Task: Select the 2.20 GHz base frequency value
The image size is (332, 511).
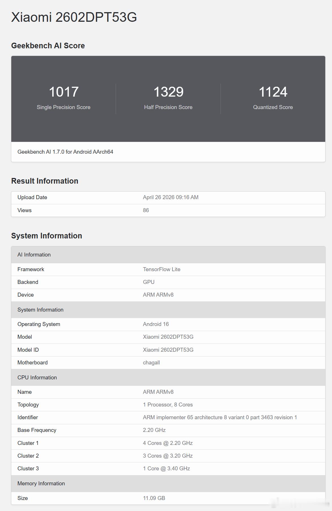Action: [x=154, y=430]
